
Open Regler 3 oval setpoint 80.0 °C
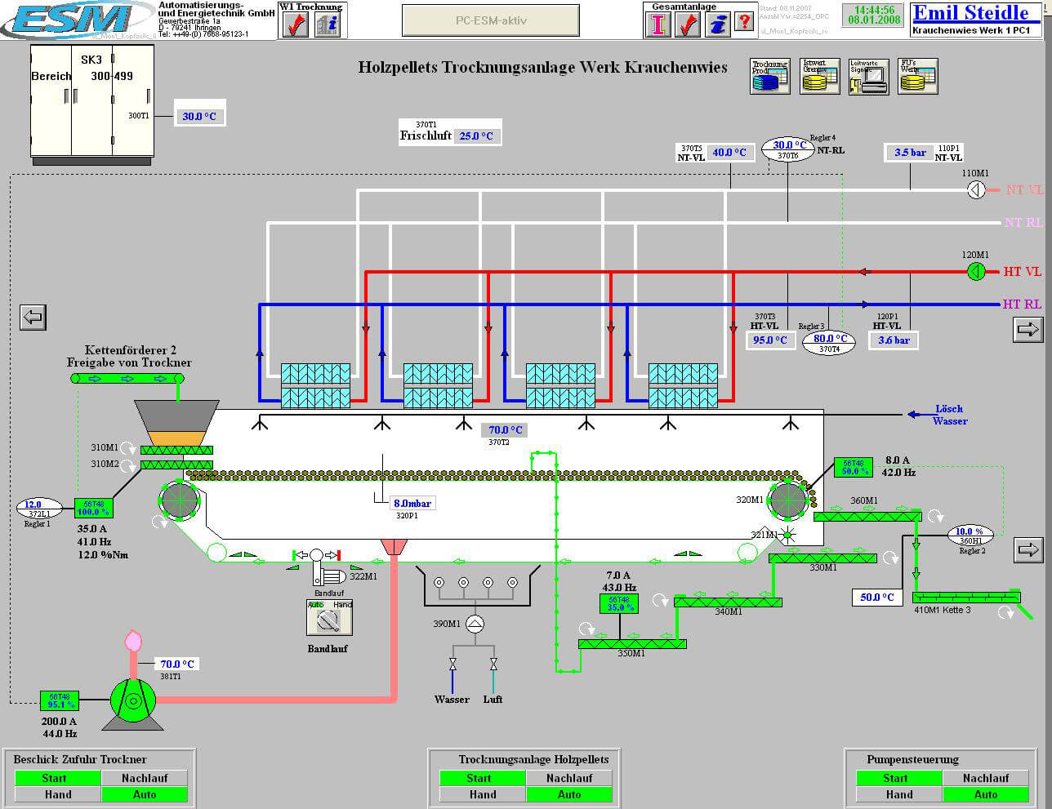tap(829, 343)
